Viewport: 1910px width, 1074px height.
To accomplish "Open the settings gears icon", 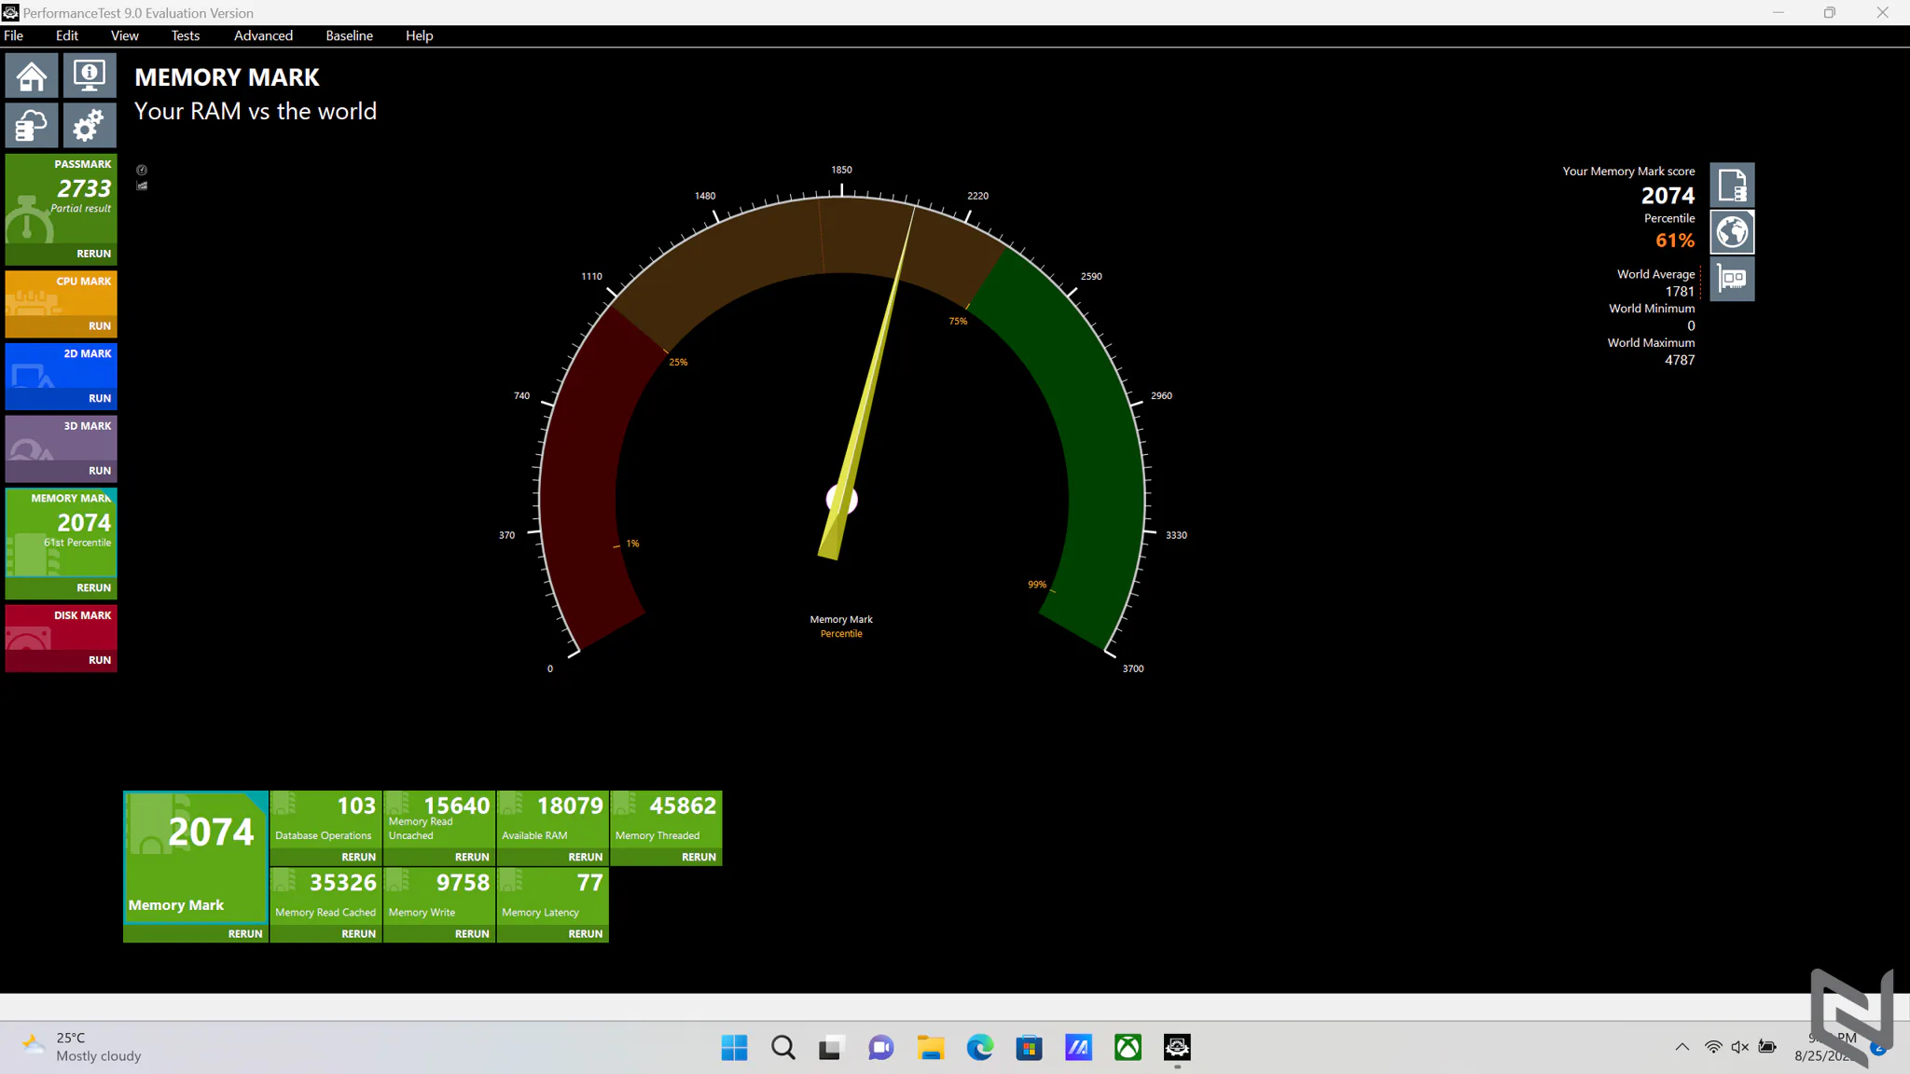I will click(x=90, y=125).
